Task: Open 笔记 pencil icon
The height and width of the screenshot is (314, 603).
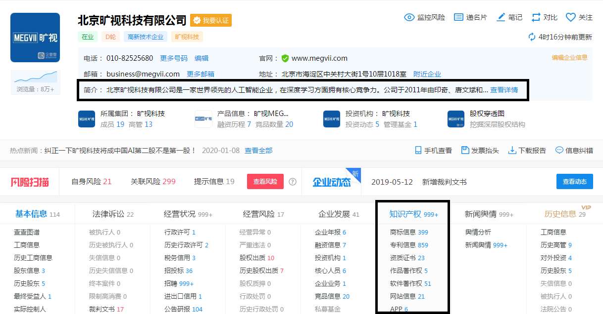Action: (501, 17)
